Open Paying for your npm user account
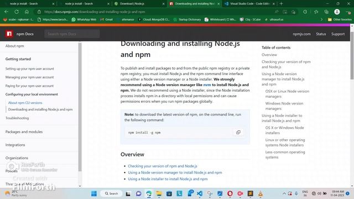Image resolution: width=354 pixels, height=199 pixels. click(x=29, y=86)
